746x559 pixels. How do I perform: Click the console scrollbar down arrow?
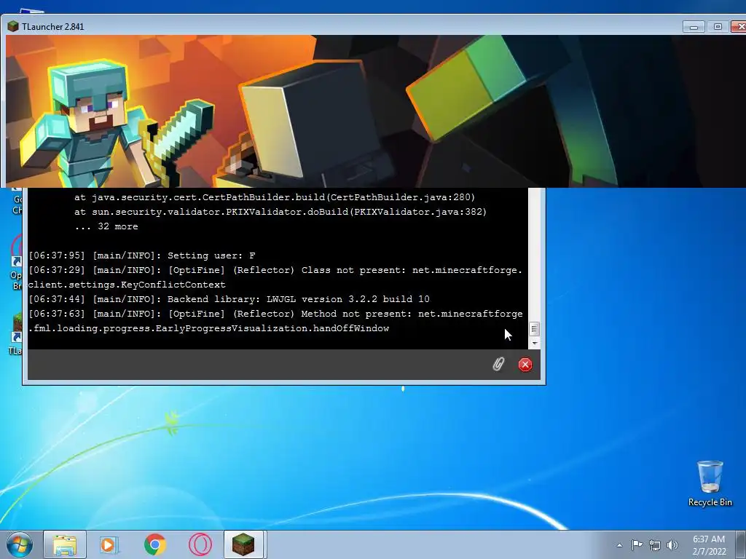pos(534,344)
